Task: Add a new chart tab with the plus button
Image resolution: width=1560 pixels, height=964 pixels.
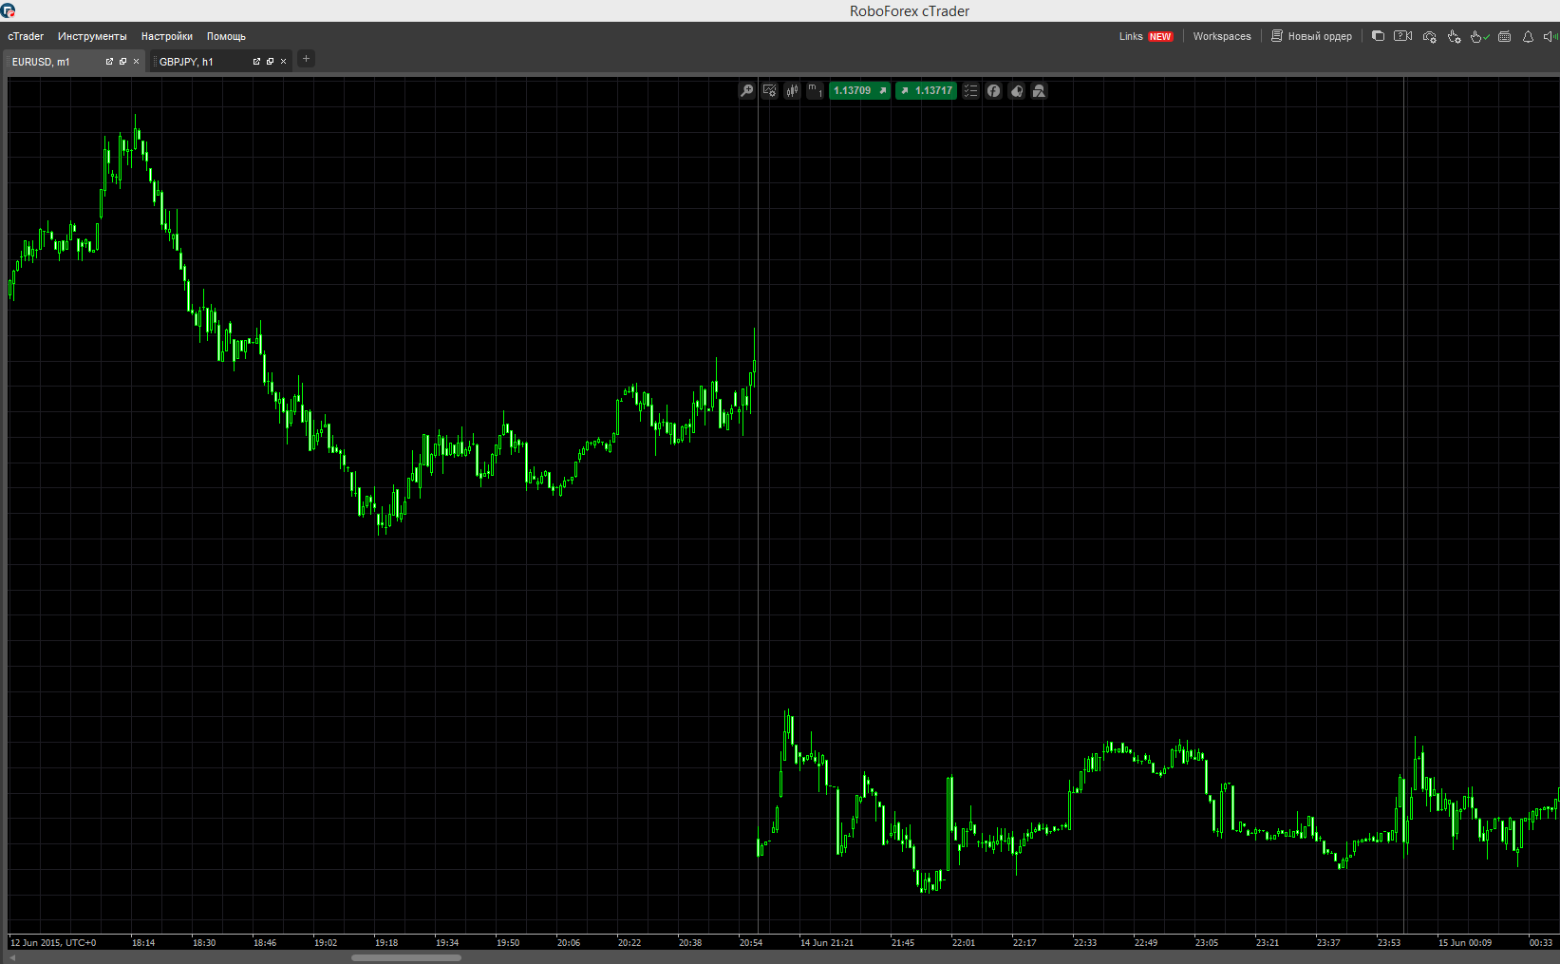Action: pos(306,59)
